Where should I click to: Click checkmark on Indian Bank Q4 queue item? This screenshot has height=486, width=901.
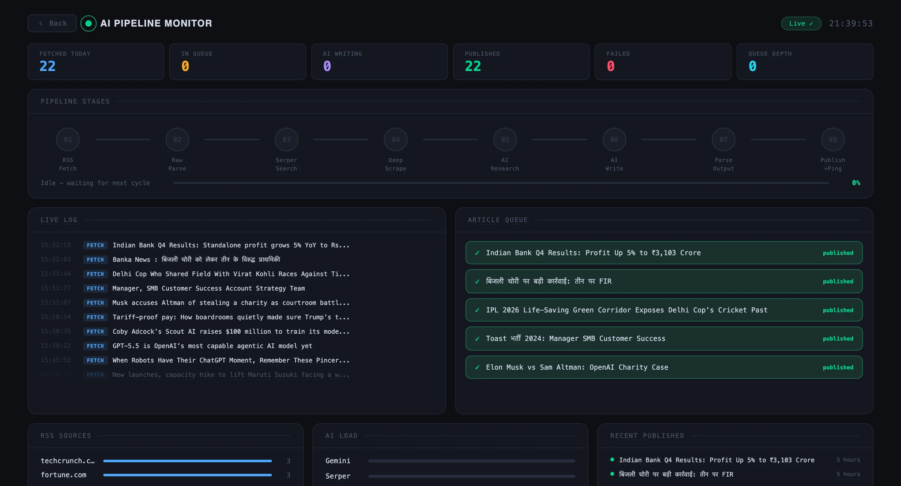coord(477,253)
